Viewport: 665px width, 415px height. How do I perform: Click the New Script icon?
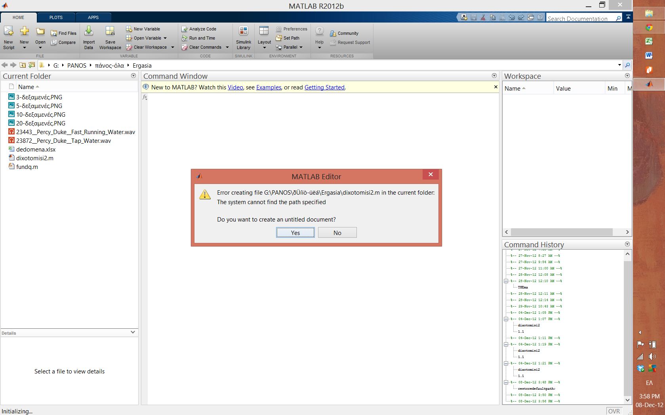tap(9, 32)
